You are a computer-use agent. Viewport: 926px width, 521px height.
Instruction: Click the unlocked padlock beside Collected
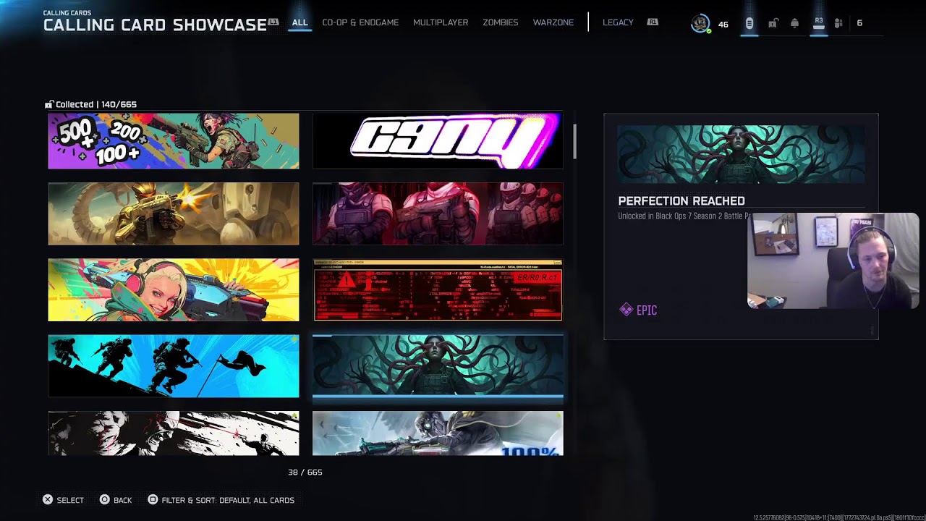[x=49, y=104]
